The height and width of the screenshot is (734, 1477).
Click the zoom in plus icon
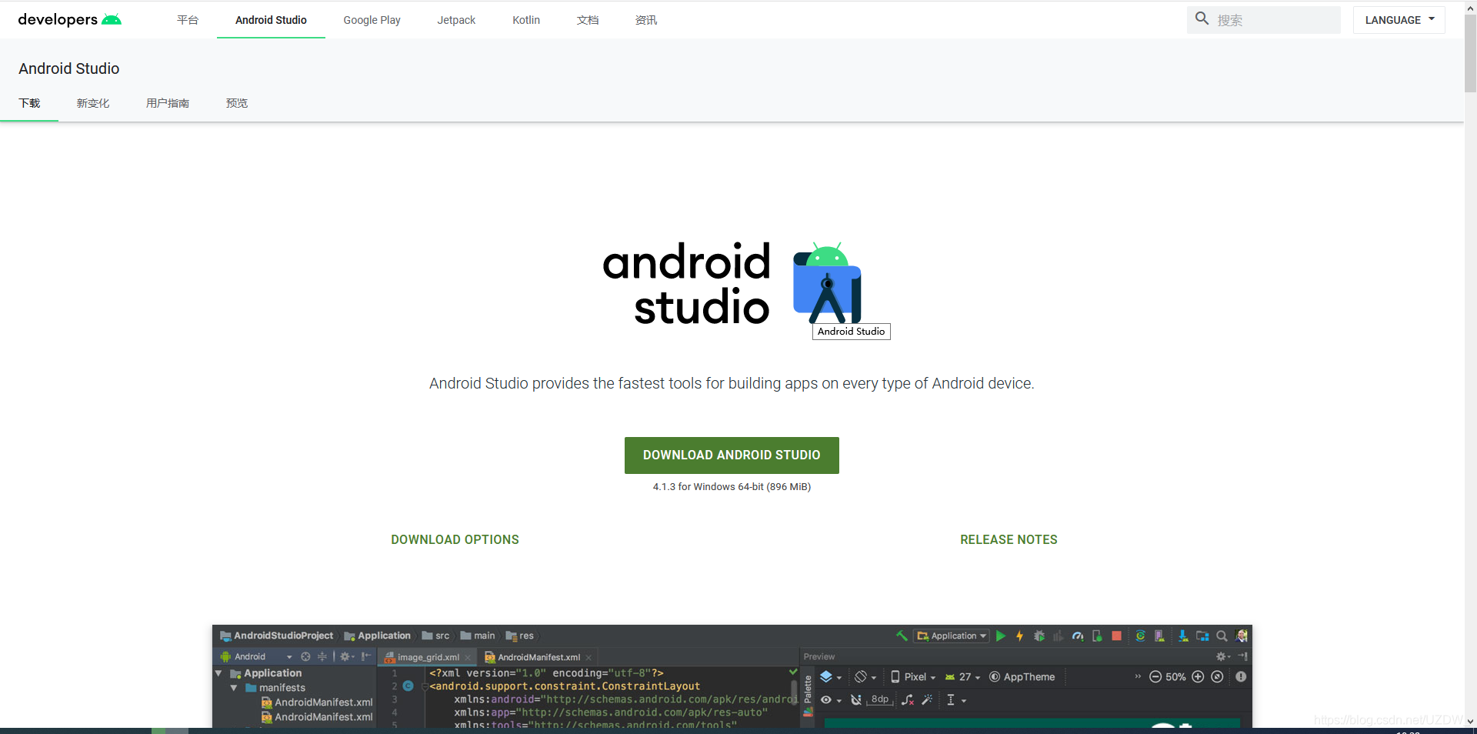click(x=1198, y=677)
